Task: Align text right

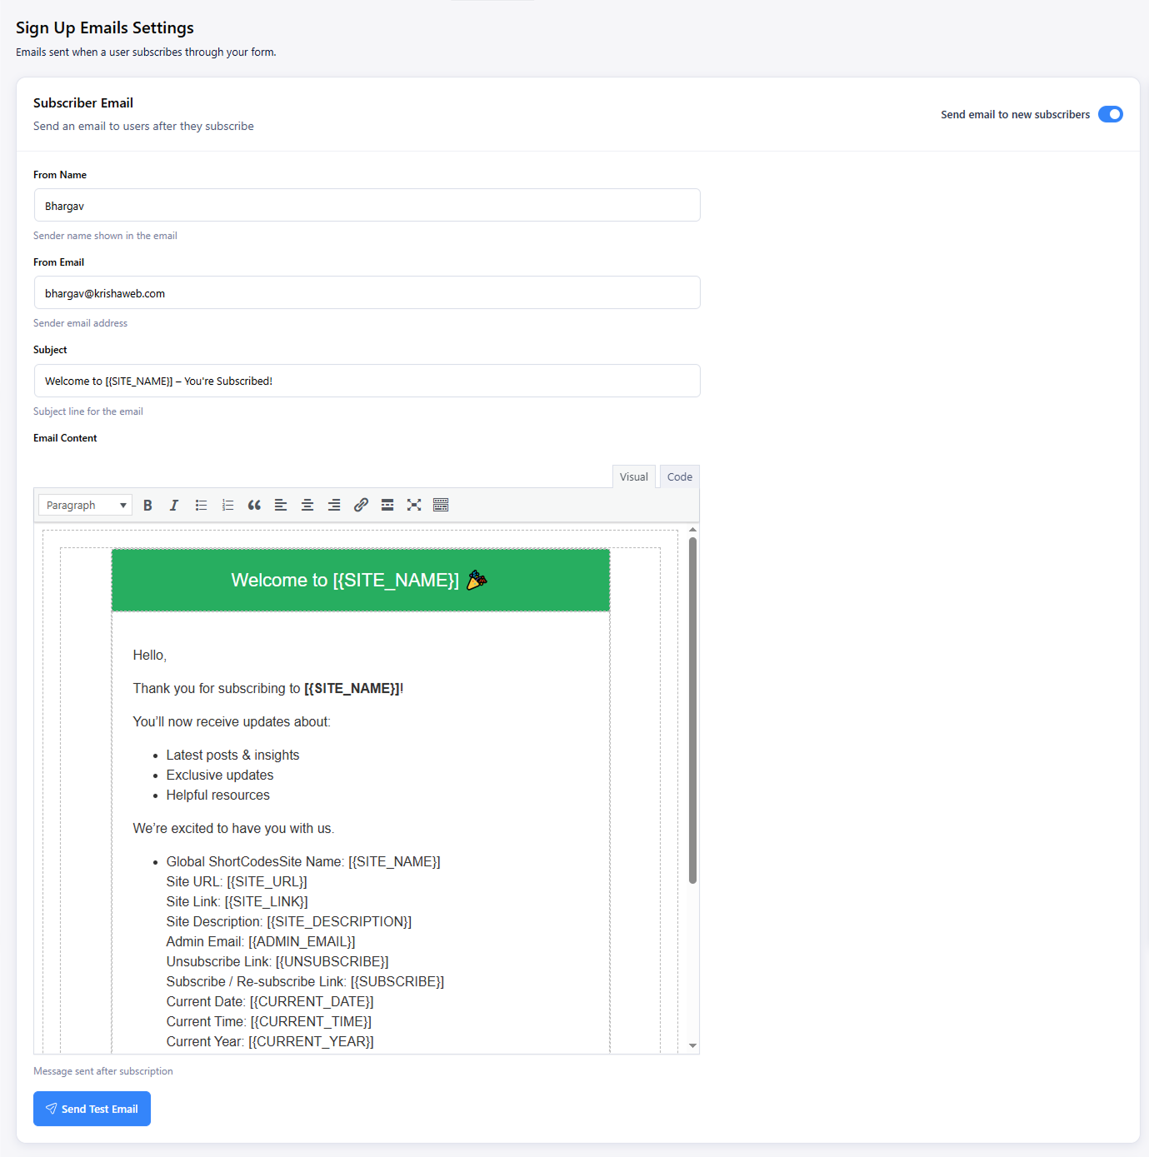Action: [x=334, y=505]
